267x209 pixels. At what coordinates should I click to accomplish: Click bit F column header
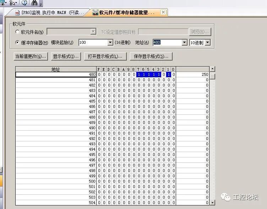coord(99,69)
